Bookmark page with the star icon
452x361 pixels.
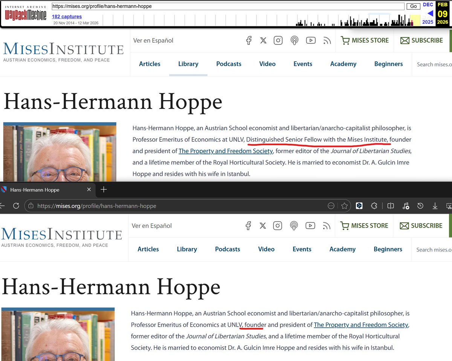pyautogui.click(x=344, y=206)
